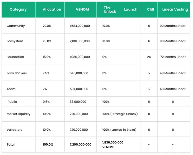Viewport: 193px width, 155px height.
Task: Select the Market Liquidity category cell
Action: pos(18,114)
